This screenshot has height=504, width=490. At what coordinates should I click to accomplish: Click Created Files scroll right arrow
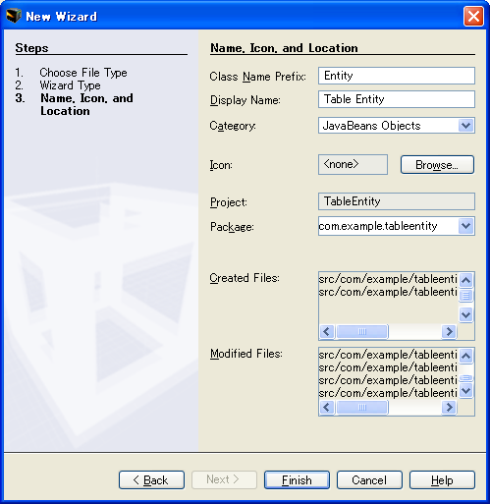tap(449, 332)
